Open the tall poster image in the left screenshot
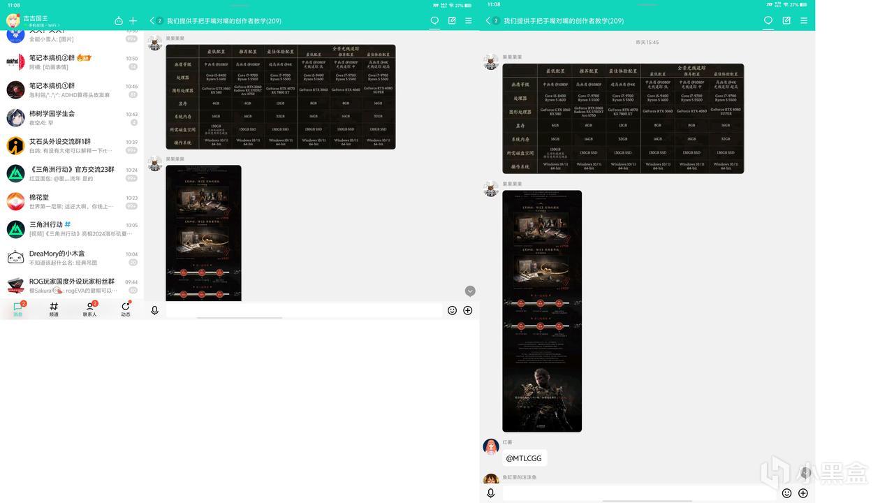 (203, 233)
